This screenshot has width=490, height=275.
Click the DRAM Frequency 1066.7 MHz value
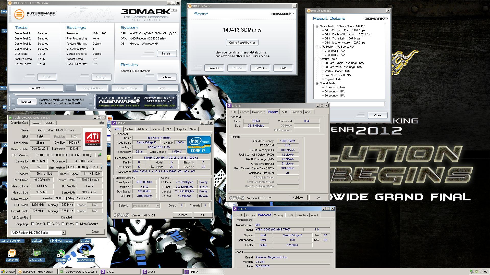(x=287, y=141)
